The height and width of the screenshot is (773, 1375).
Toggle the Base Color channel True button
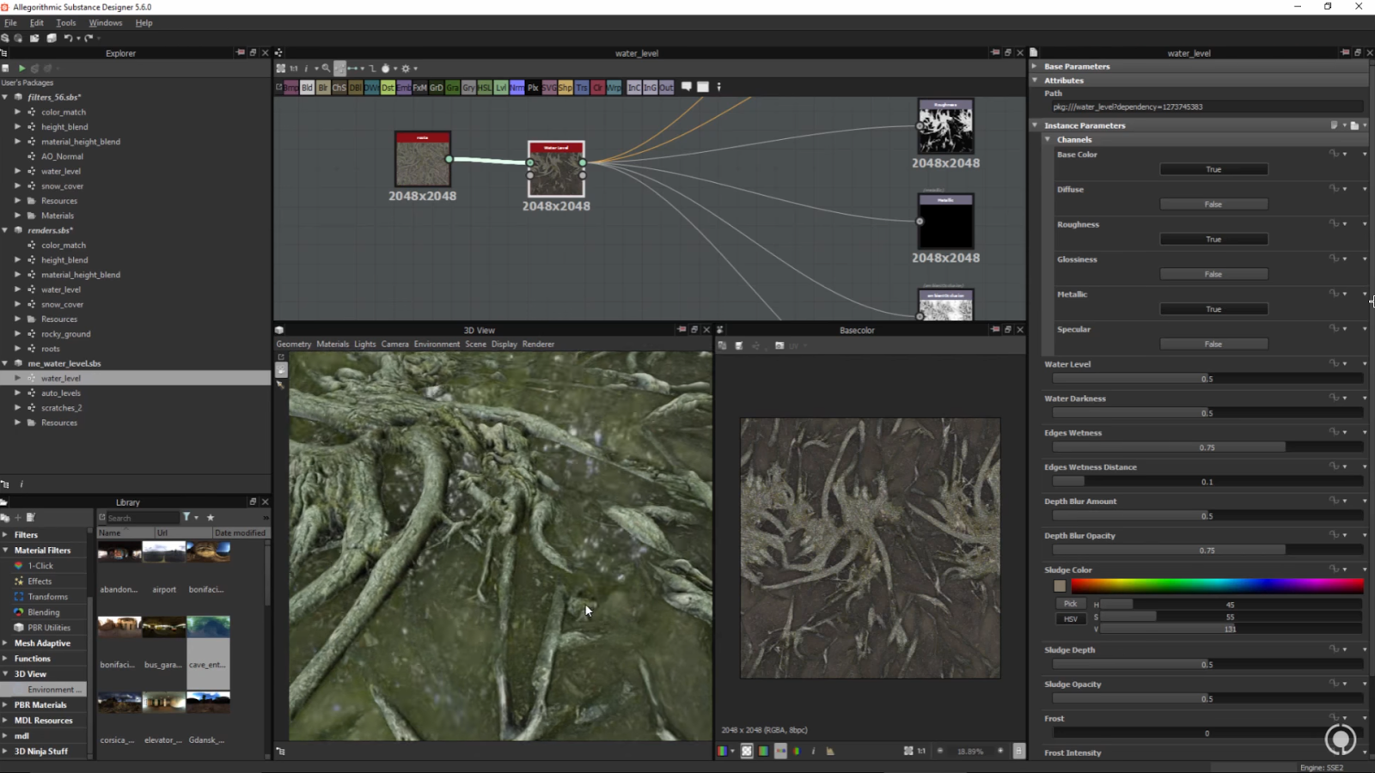(x=1213, y=169)
